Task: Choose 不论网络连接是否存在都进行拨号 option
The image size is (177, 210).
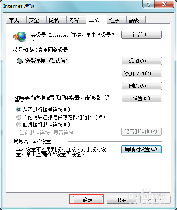Action: [19, 117]
